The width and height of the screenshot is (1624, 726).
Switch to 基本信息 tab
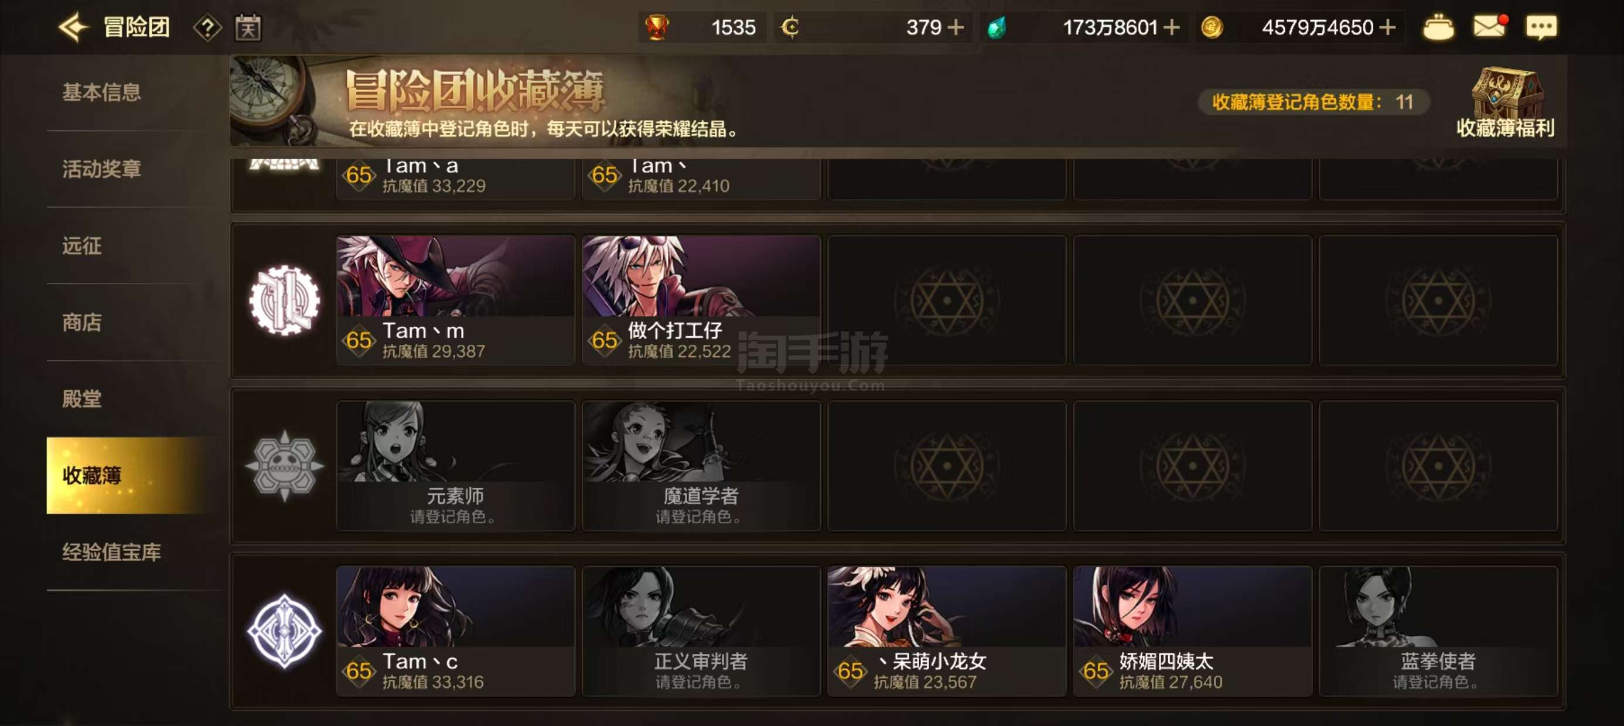pos(101,92)
